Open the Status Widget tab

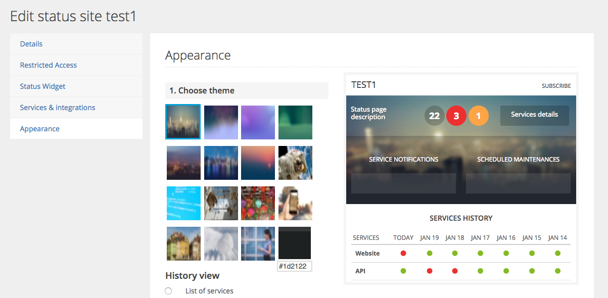[x=76, y=86]
